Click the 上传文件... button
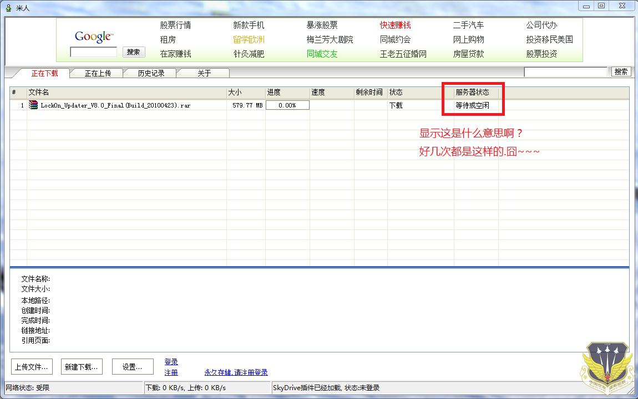This screenshot has height=399, width=638. (x=32, y=366)
